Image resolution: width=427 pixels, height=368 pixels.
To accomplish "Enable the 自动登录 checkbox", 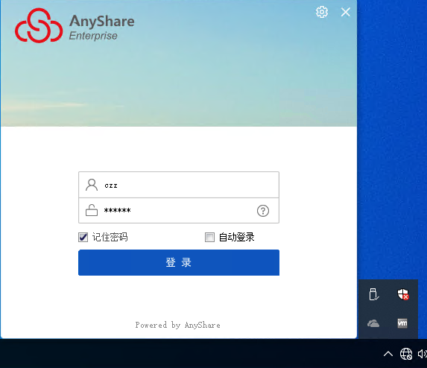I will click(209, 237).
